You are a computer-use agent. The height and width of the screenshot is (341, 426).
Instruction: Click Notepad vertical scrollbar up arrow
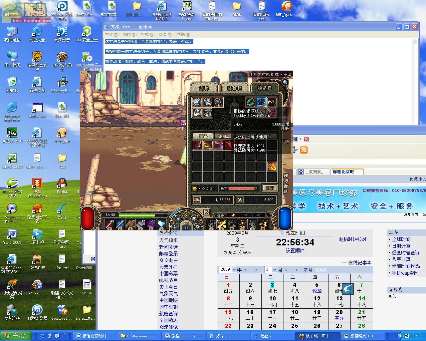(x=415, y=41)
